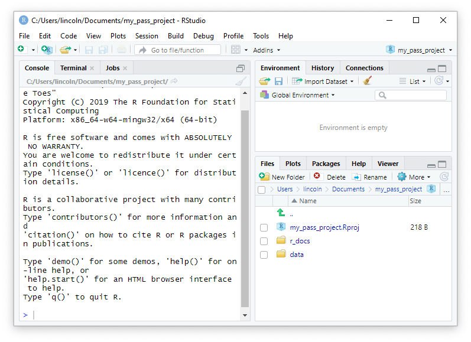The height and width of the screenshot is (342, 471).
Task: Close the Terminal tab
Action: pyautogui.click(x=92, y=69)
